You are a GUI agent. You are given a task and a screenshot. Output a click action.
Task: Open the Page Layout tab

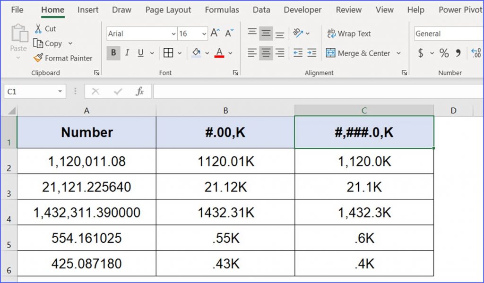pyautogui.click(x=168, y=9)
